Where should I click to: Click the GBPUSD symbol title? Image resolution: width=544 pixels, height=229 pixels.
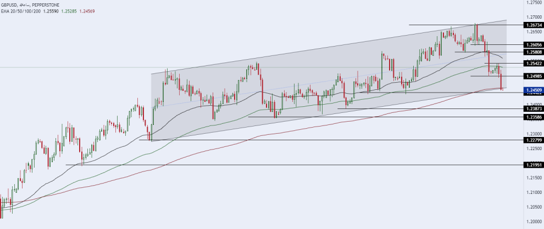pos(9,5)
